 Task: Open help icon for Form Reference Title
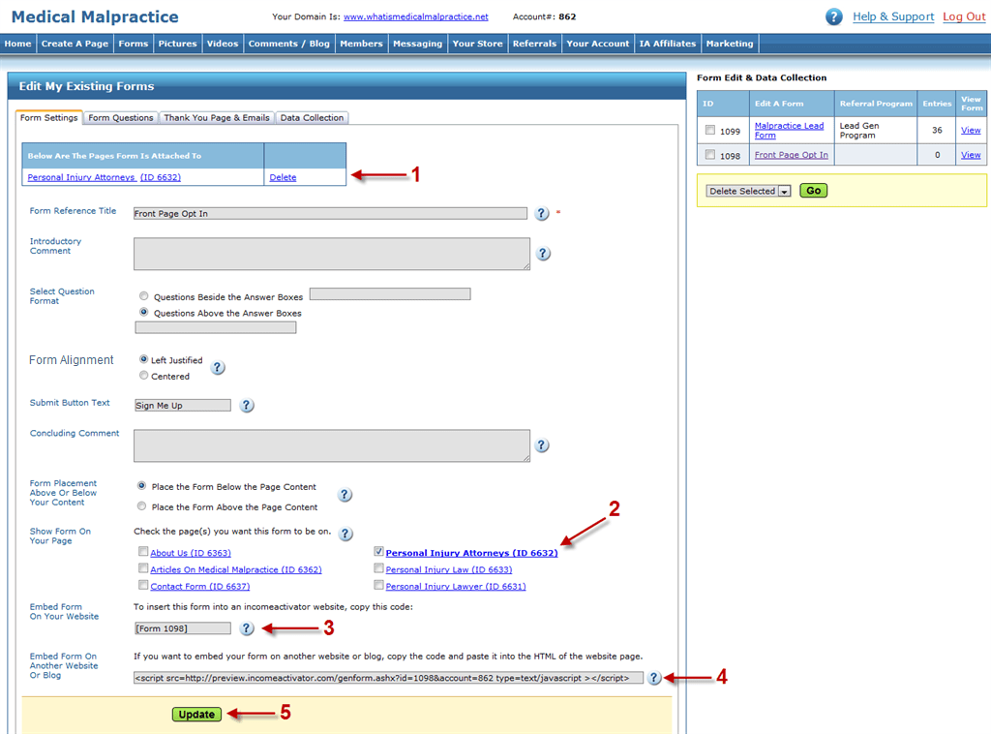click(x=542, y=214)
